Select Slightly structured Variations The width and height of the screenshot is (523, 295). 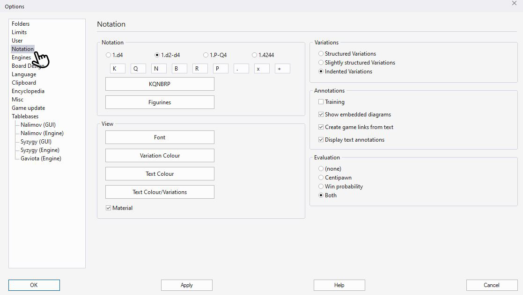tap(357, 63)
